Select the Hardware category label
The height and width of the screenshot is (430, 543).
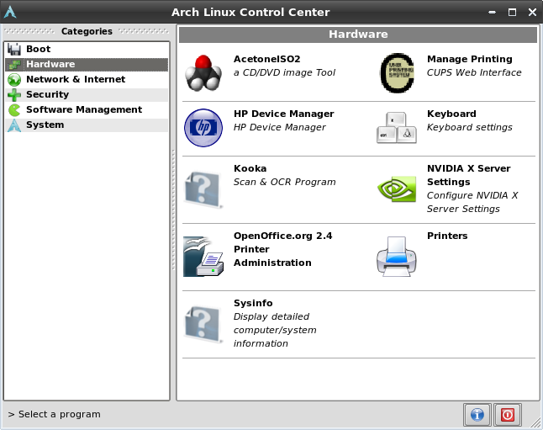click(x=50, y=65)
